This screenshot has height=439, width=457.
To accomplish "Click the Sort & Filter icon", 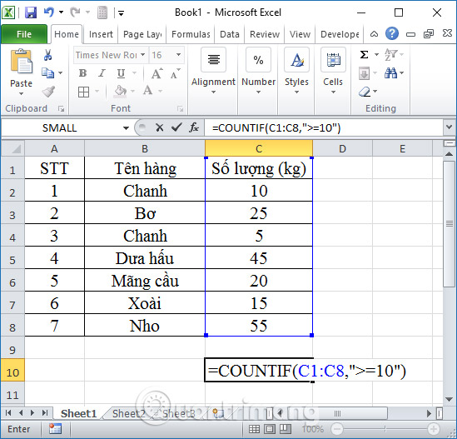I will click(x=390, y=54).
